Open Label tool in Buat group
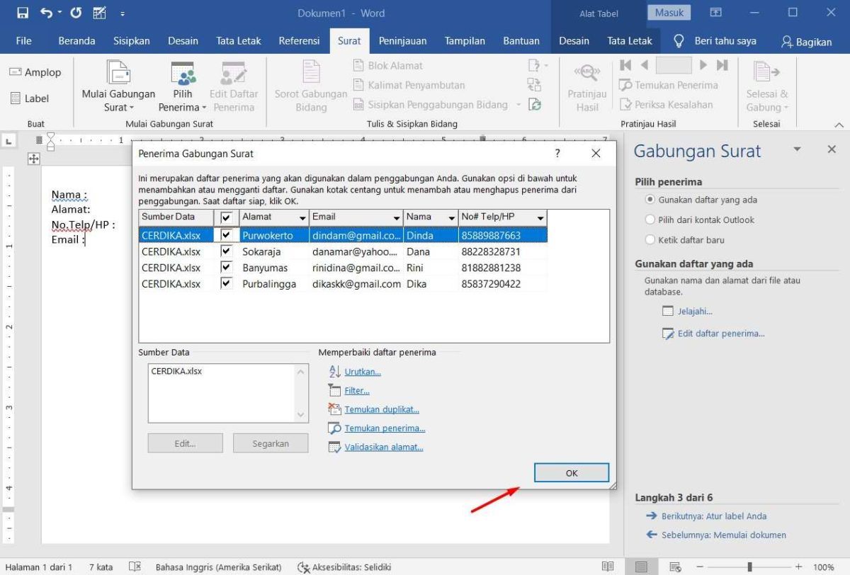This screenshot has height=575, width=850. coord(30,98)
